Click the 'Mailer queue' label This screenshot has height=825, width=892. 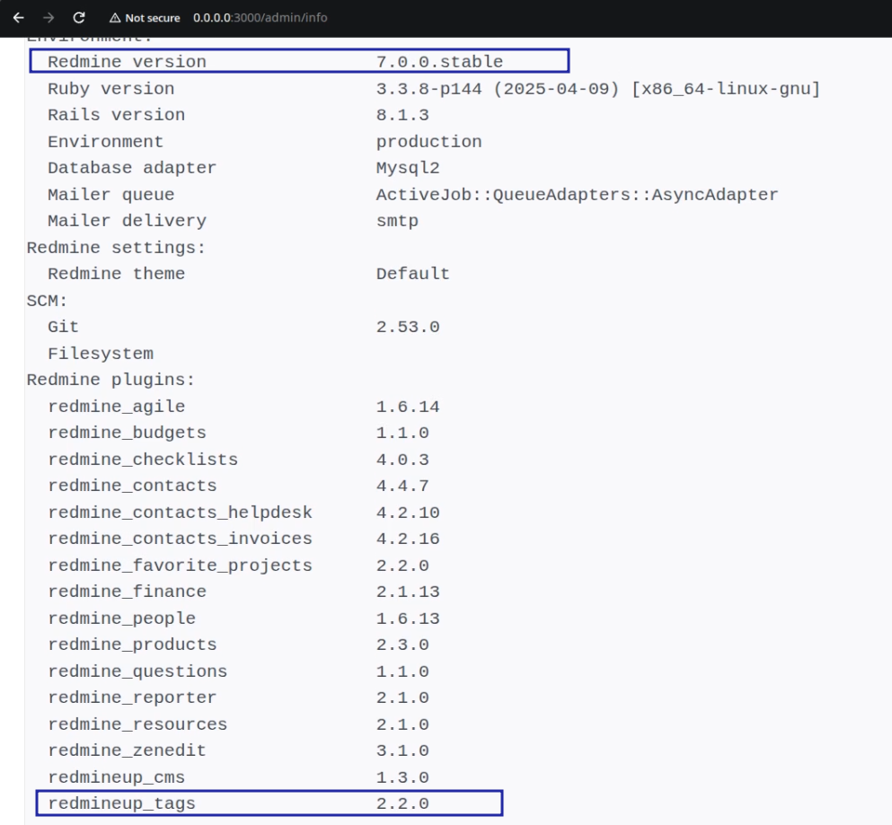coord(110,195)
